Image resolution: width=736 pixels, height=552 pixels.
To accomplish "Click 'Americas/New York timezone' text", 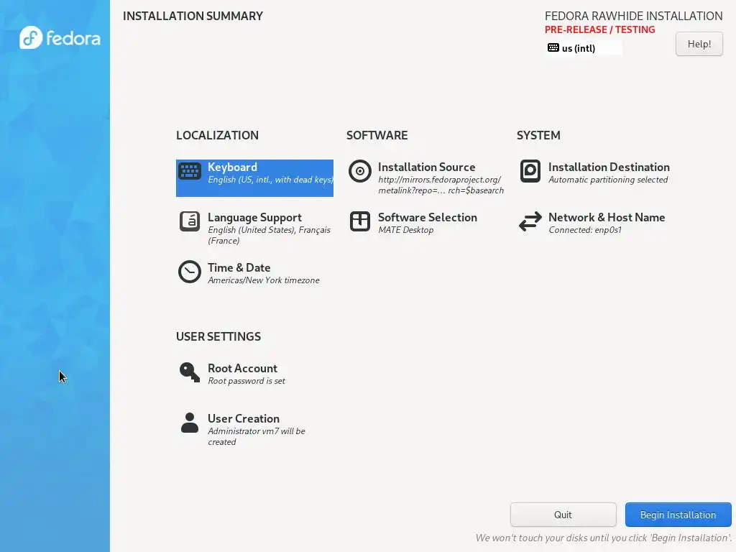I will pos(263,280).
